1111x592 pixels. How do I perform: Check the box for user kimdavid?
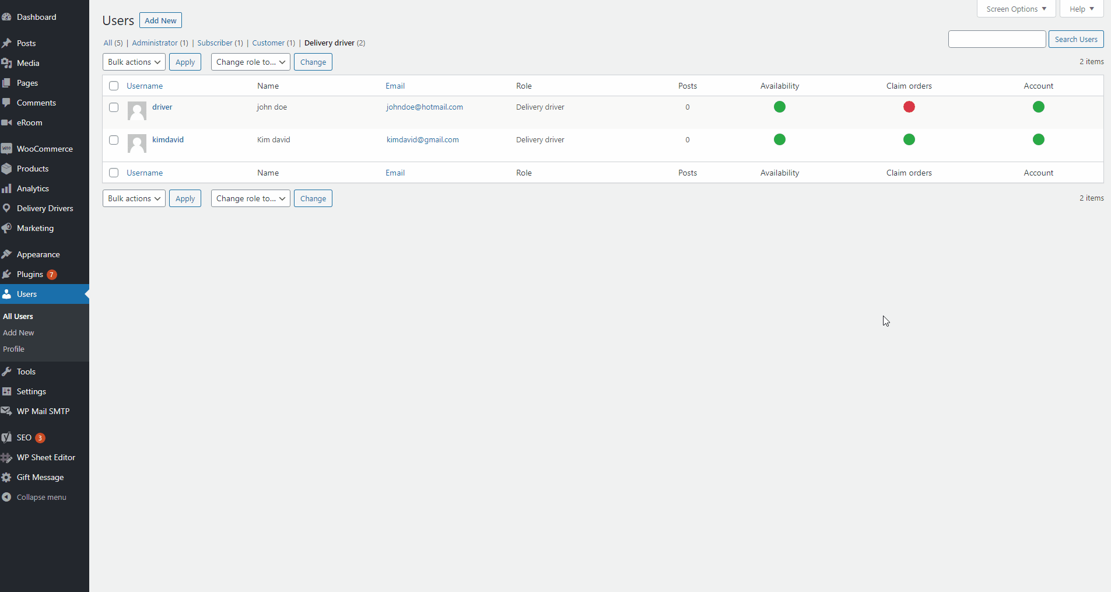tap(114, 140)
